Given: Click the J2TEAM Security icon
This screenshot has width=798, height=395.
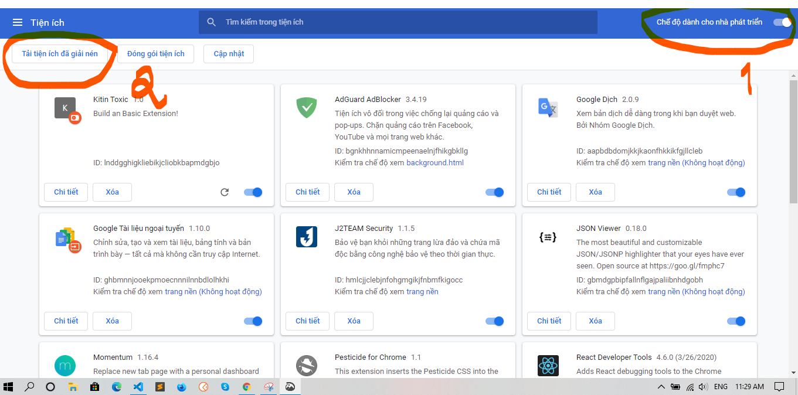Looking at the screenshot, I should point(307,237).
